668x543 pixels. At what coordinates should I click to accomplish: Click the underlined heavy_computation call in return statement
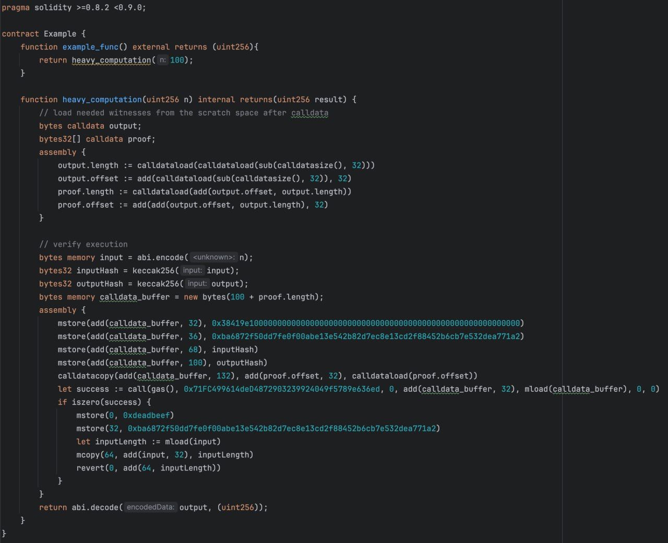coord(111,60)
